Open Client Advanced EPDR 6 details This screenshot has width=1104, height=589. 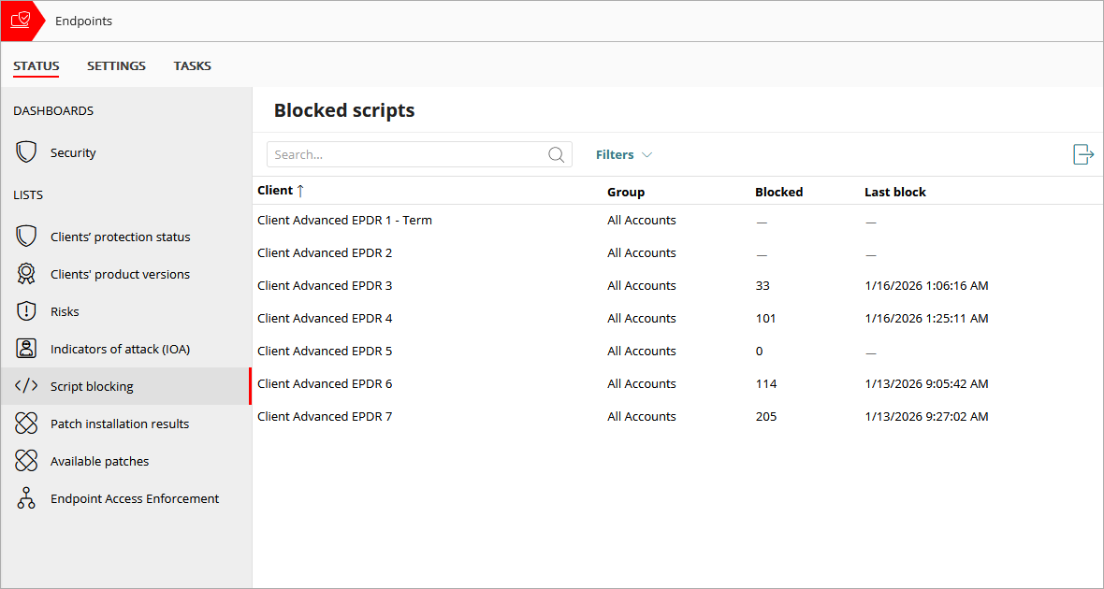pyautogui.click(x=325, y=383)
